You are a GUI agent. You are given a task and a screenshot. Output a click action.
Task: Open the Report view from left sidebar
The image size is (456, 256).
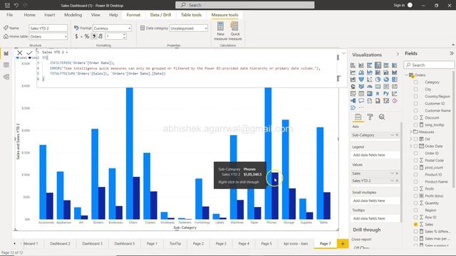[x=6, y=53]
